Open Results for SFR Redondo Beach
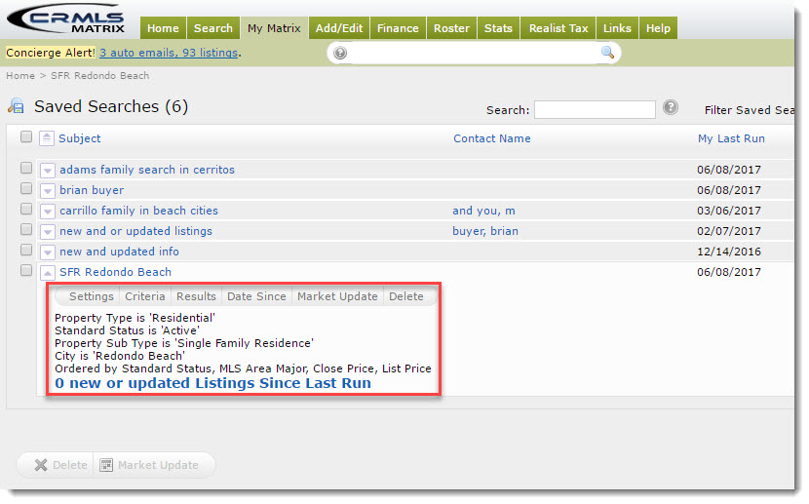Image resolution: width=809 pixels, height=504 pixels. point(196,296)
